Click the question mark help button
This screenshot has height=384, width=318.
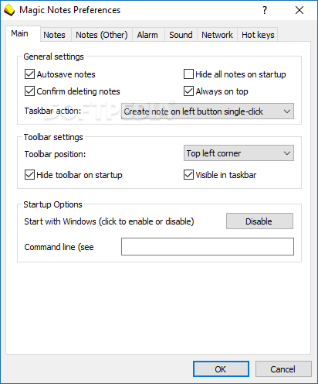pos(265,10)
